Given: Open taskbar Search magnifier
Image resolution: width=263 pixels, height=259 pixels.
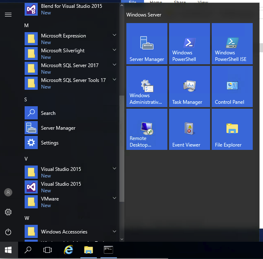Looking at the screenshot, I should pos(28,250).
